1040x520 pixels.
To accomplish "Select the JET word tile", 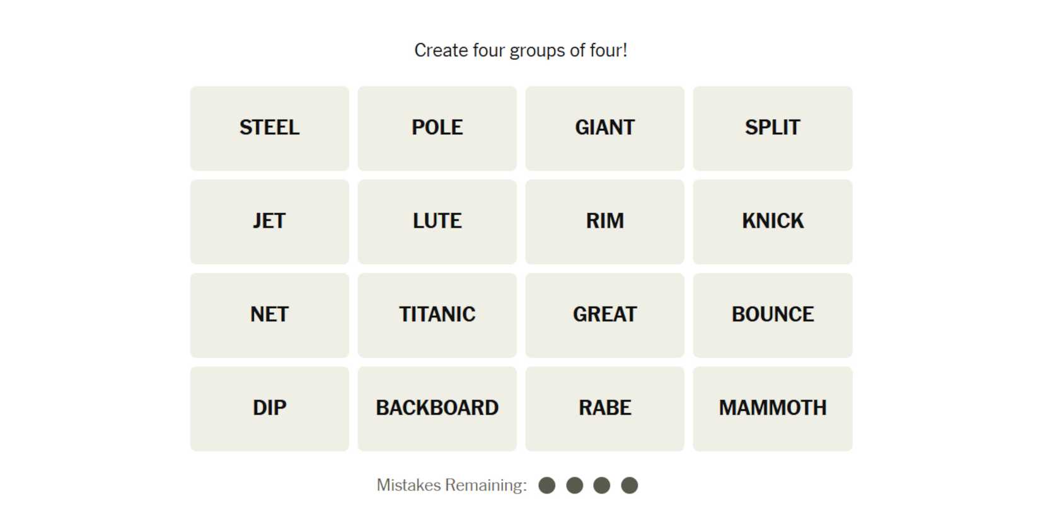I will pos(269,221).
